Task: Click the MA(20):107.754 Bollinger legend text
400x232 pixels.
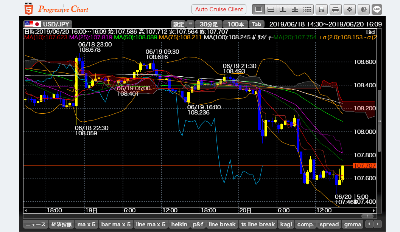Action: pos(295,37)
